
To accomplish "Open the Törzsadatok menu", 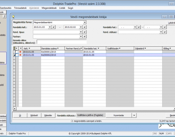I will click(20, 8).
